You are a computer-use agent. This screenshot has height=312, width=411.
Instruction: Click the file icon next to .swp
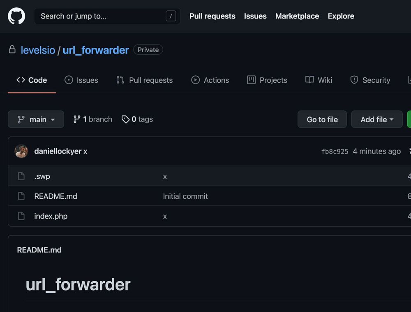point(21,176)
